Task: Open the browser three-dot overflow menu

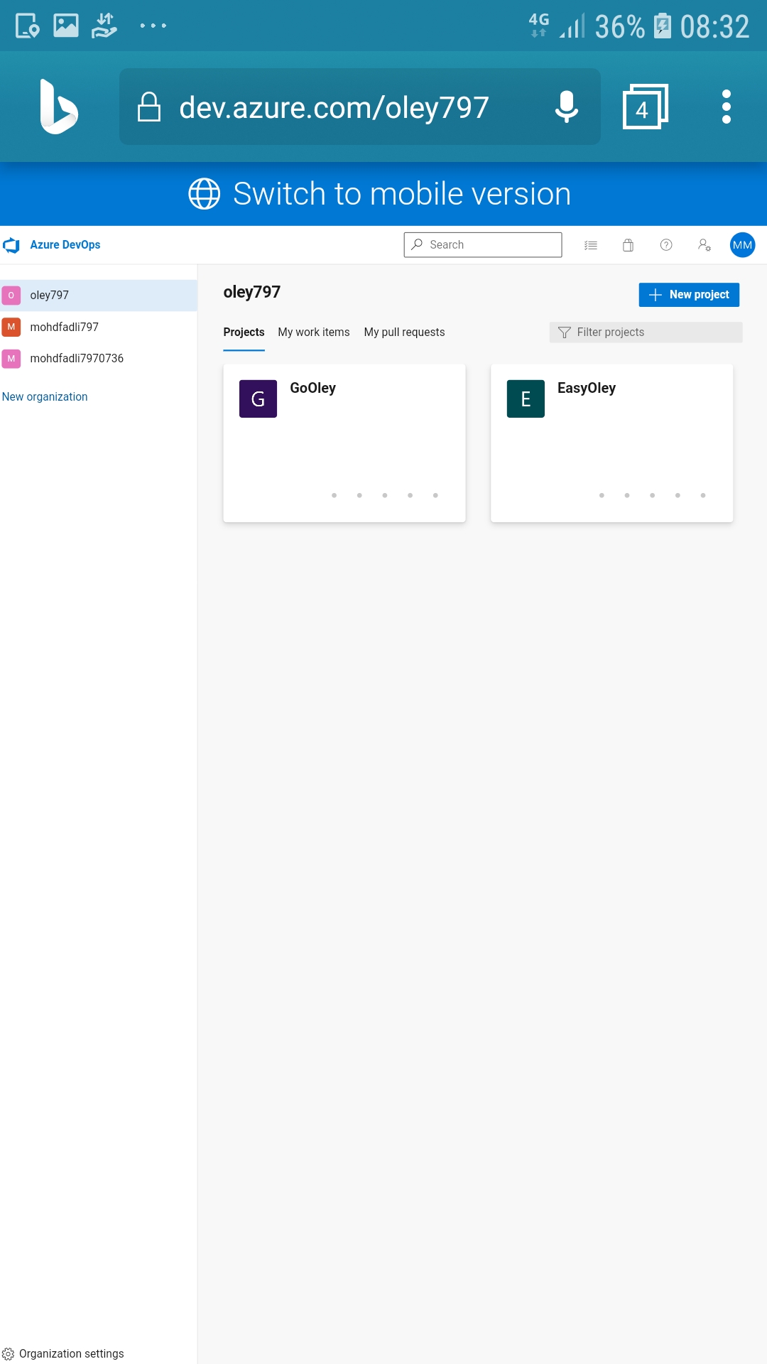Action: click(726, 107)
